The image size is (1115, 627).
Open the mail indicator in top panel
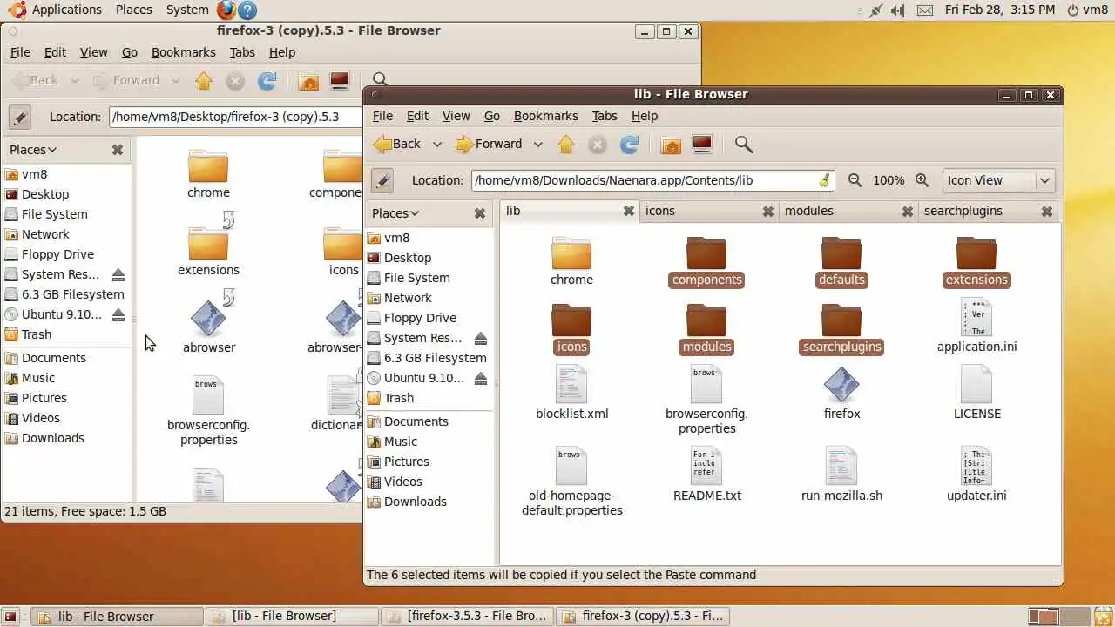[x=924, y=10]
